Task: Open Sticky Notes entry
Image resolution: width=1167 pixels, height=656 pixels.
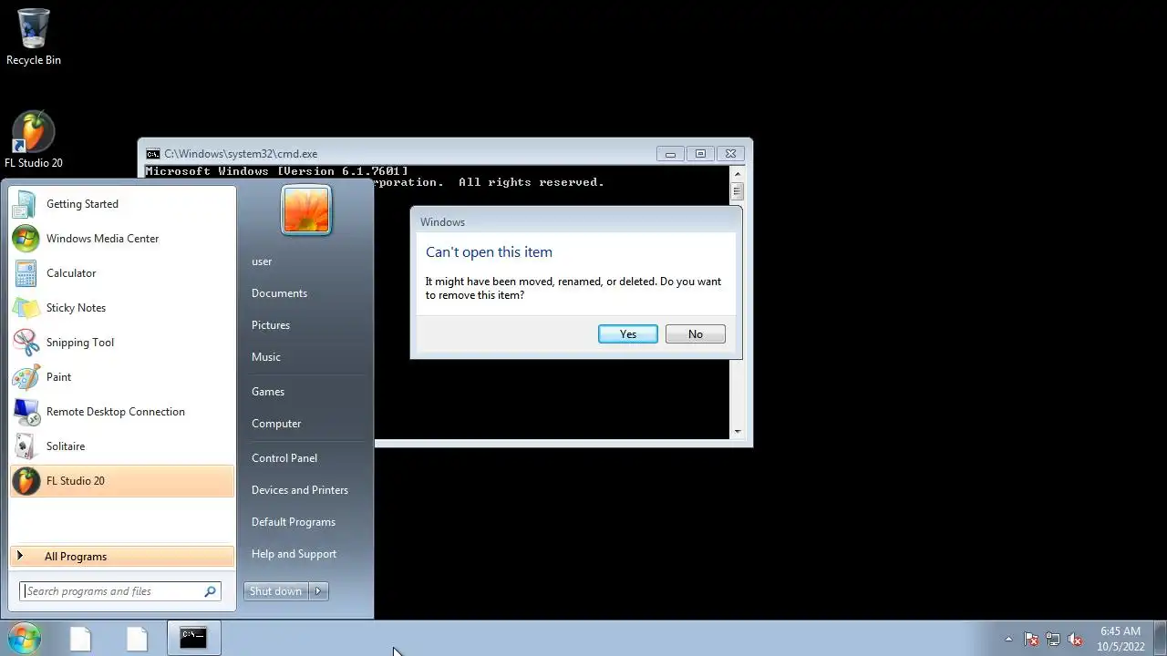Action: tap(122, 308)
